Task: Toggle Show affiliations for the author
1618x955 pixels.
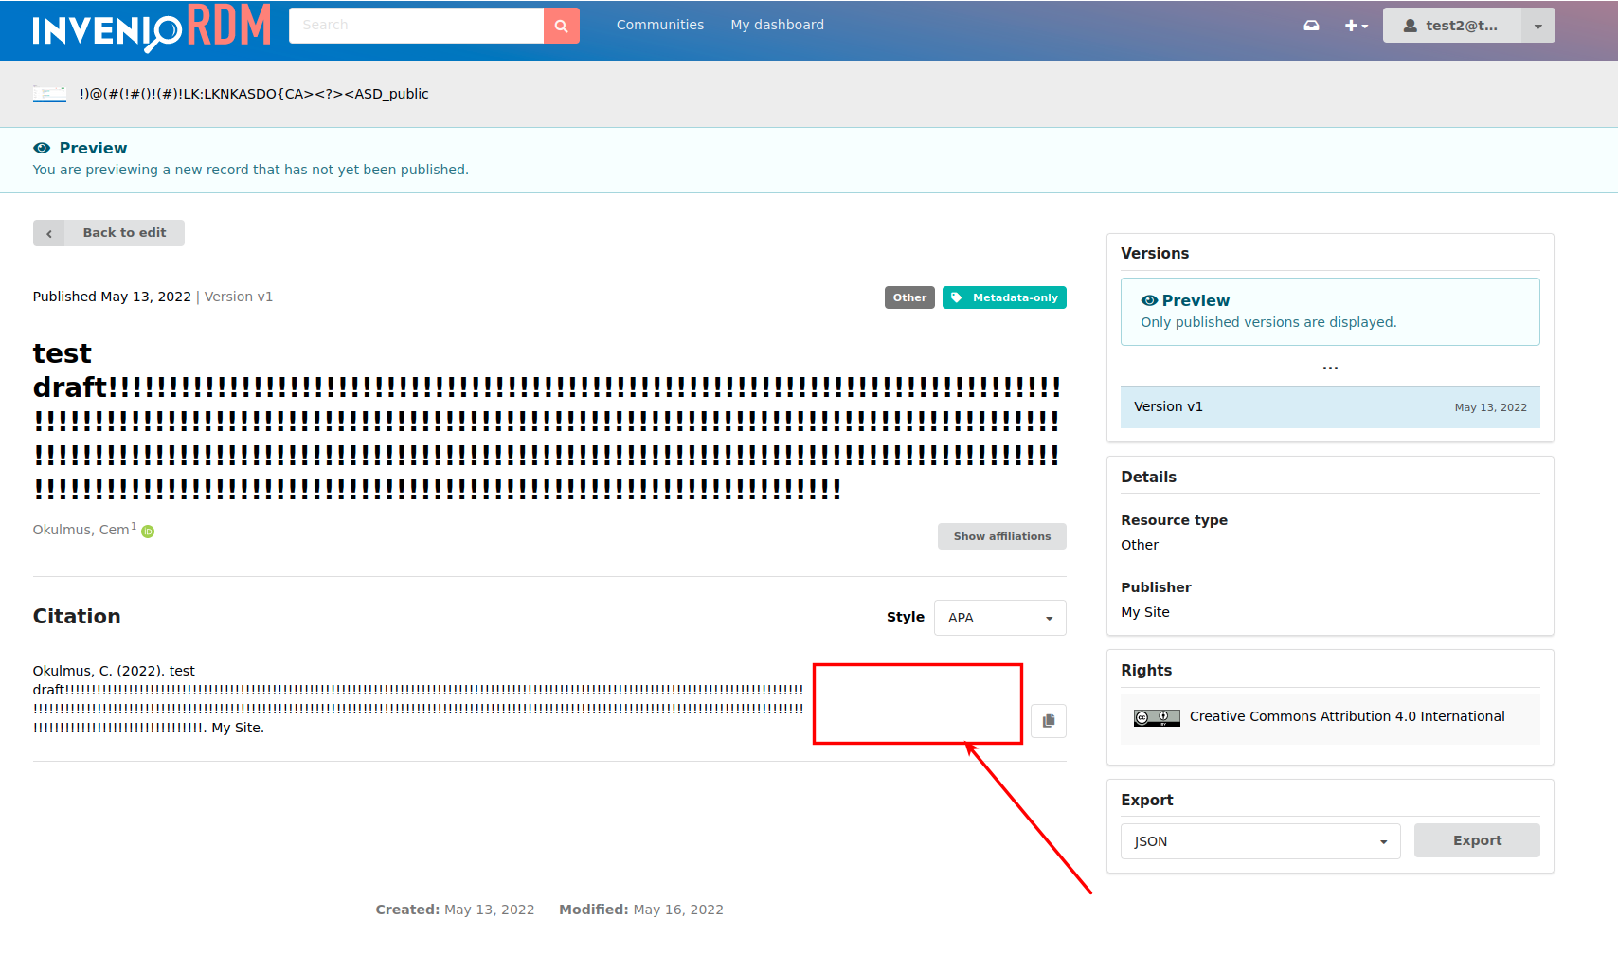Action: 1001,536
